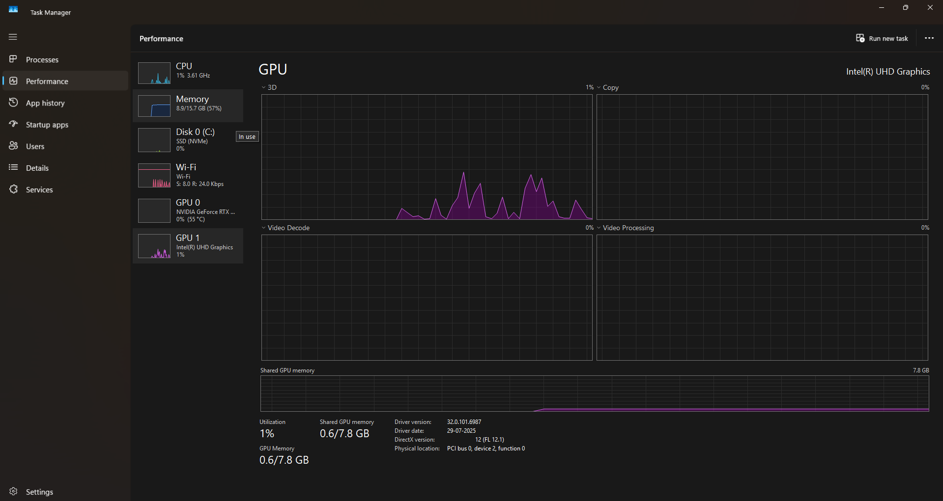
Task: Switch to the App history page
Action: pos(65,103)
